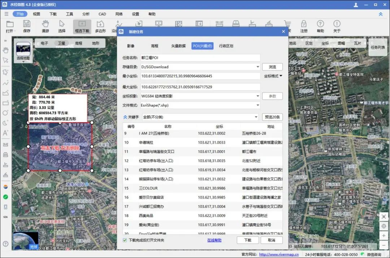Select the 漫游 pan hand tool in ribbon
This screenshot has height=258, width=390.
point(45,24)
